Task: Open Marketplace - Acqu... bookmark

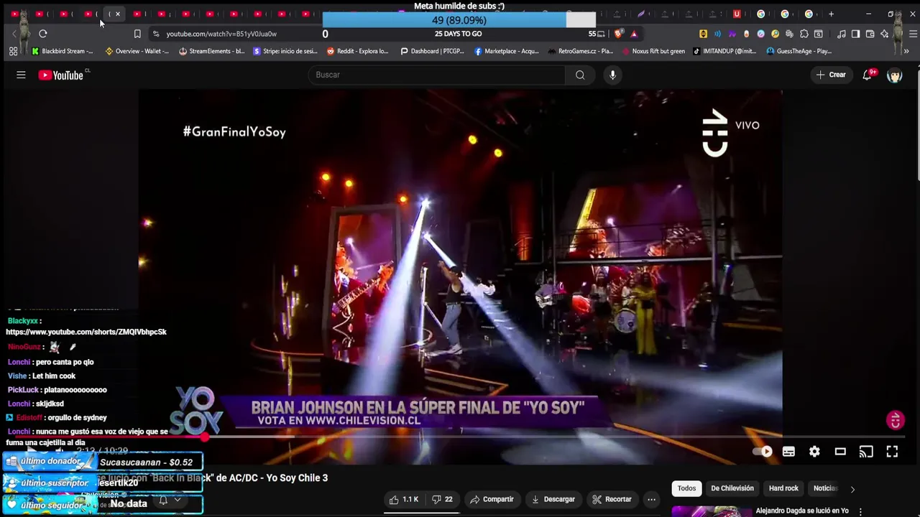Action: point(507,51)
